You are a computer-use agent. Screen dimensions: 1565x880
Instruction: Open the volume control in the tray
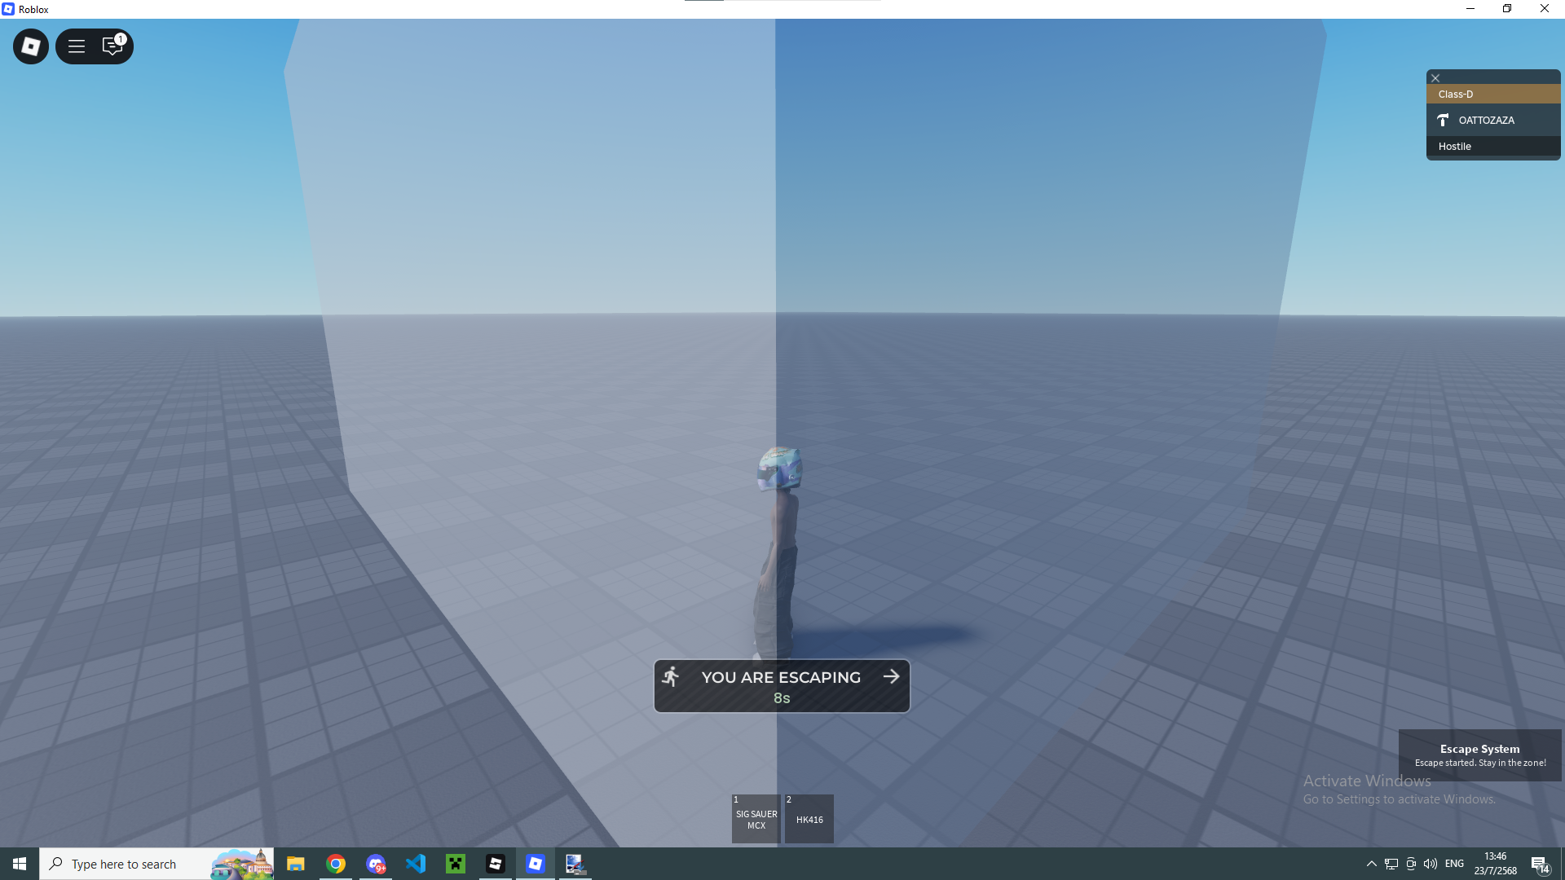[x=1431, y=864]
